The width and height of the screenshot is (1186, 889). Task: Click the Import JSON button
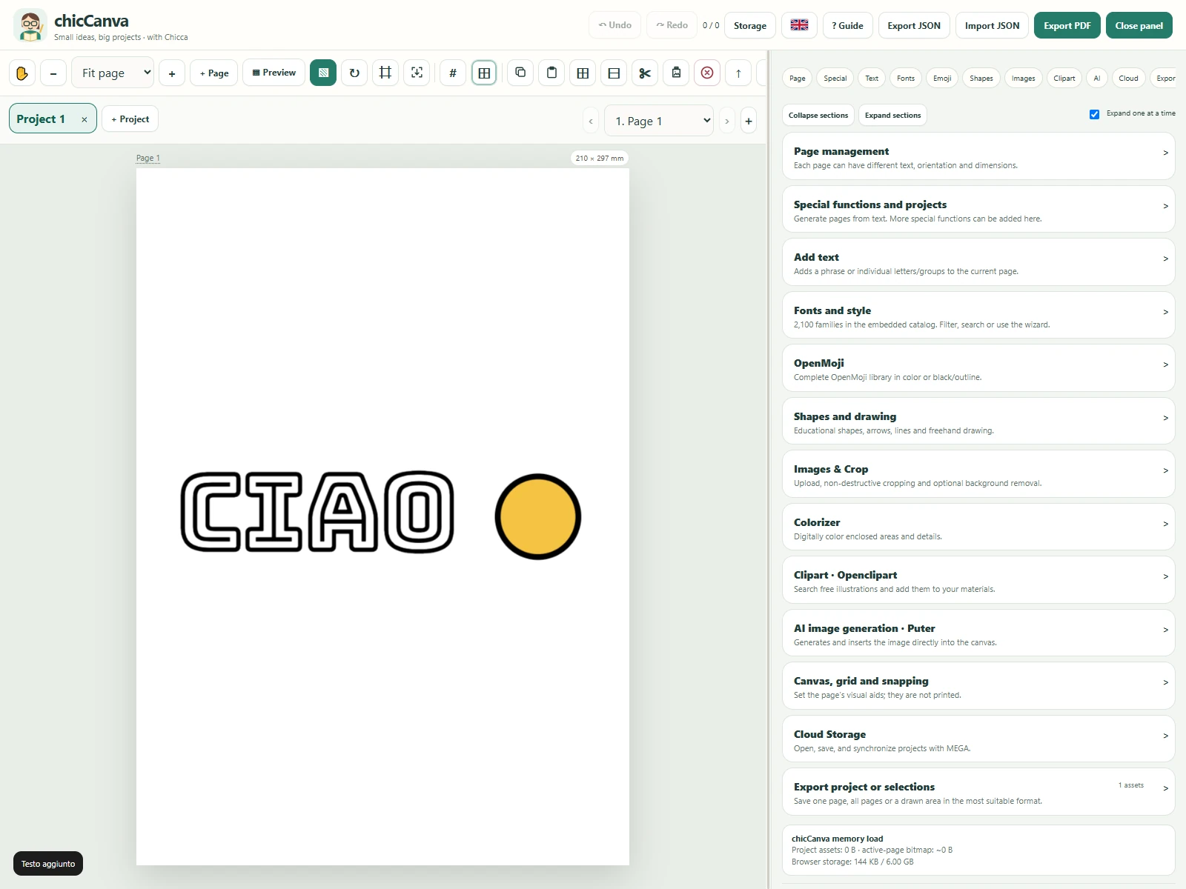(x=993, y=25)
